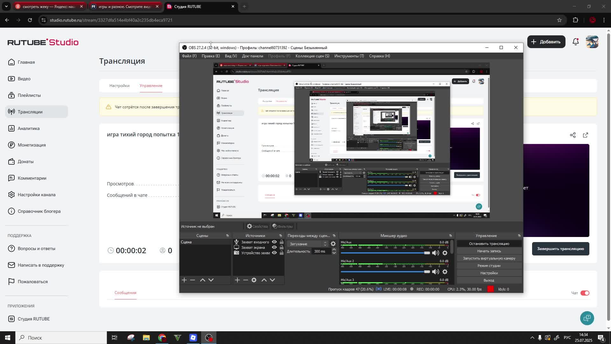The image size is (611, 344).
Task: Open Mic/Aux 2 audio settings gear
Action: [445, 272]
